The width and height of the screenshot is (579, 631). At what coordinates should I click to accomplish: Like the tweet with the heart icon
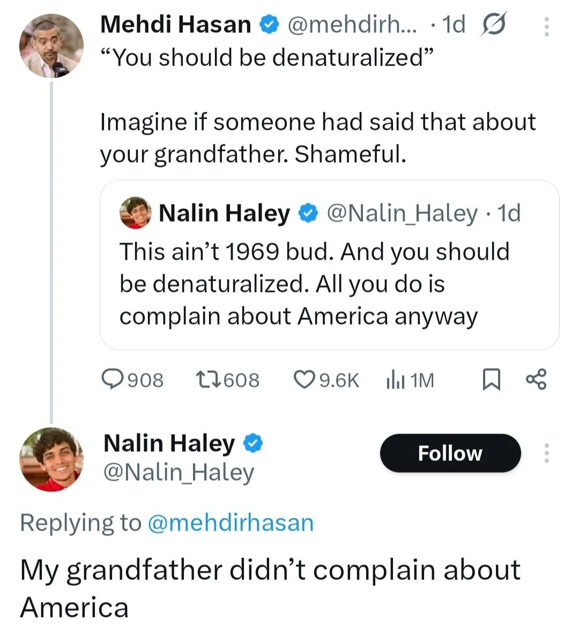click(304, 379)
